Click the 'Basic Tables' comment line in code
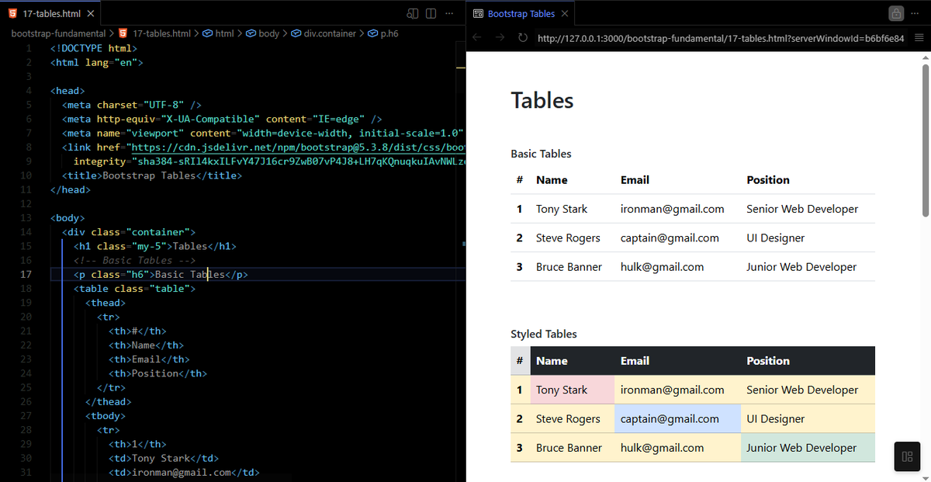 tap(135, 260)
